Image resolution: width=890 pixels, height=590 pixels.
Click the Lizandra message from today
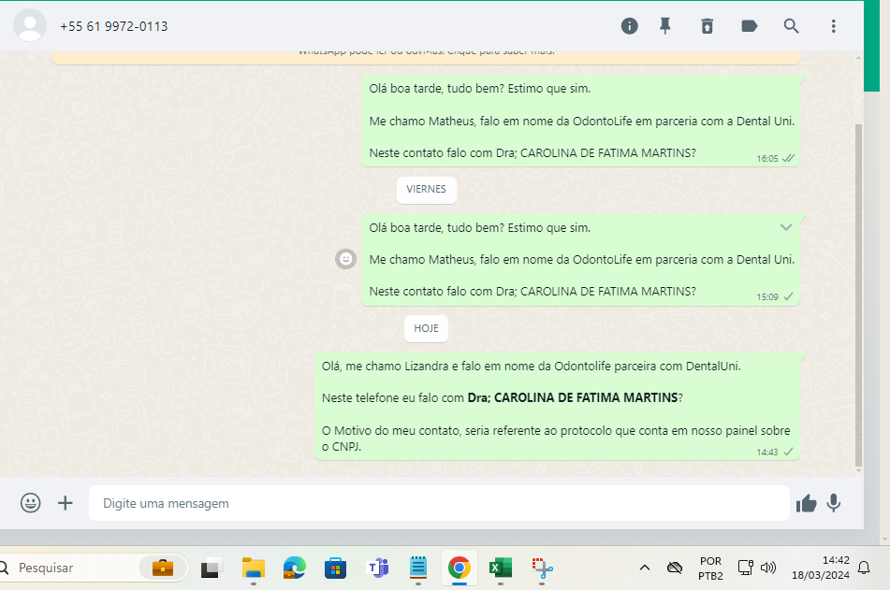click(557, 406)
